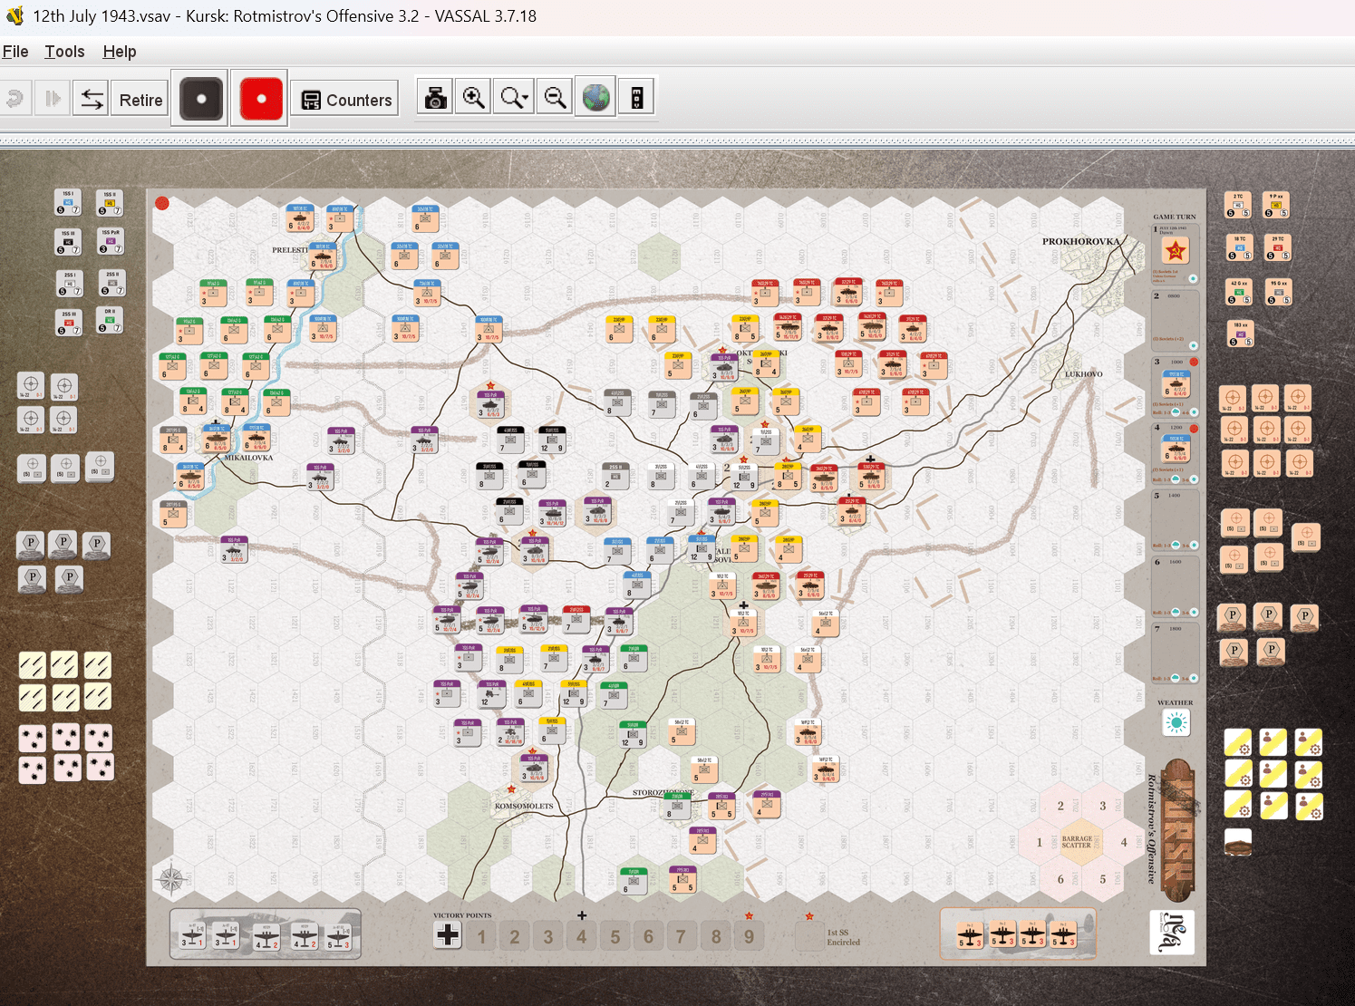Click the camera snapshot icon in toolbar
1355x1006 pixels.
pos(435,98)
